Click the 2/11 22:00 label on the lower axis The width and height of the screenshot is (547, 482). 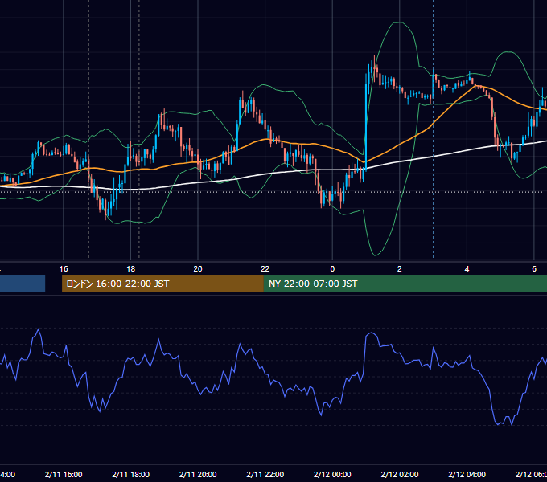[265, 474]
